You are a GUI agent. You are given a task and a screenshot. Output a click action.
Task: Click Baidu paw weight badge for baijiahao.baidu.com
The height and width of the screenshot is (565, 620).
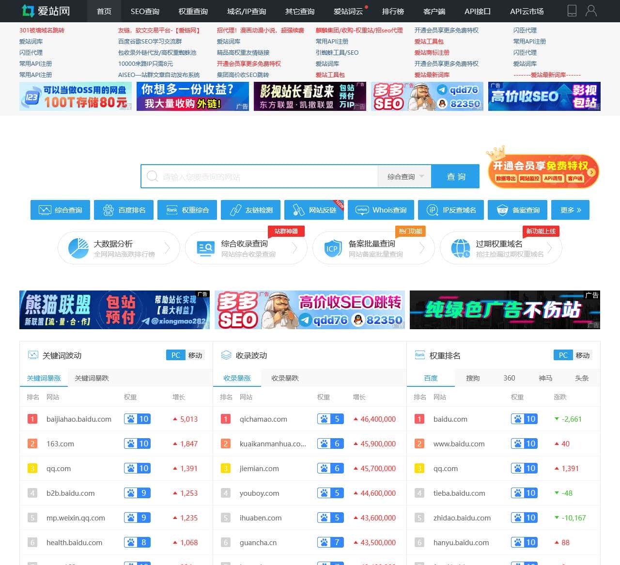tap(138, 419)
